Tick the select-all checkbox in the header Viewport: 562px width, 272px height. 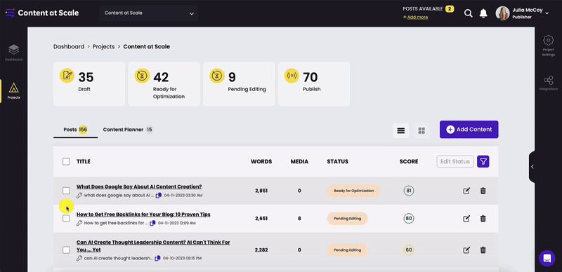(66, 161)
